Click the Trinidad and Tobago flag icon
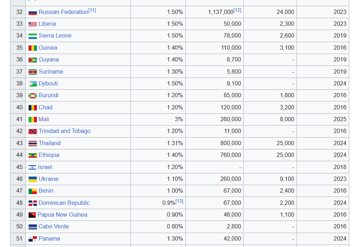Image resolution: width=356 pixels, height=247 pixels. (33, 131)
